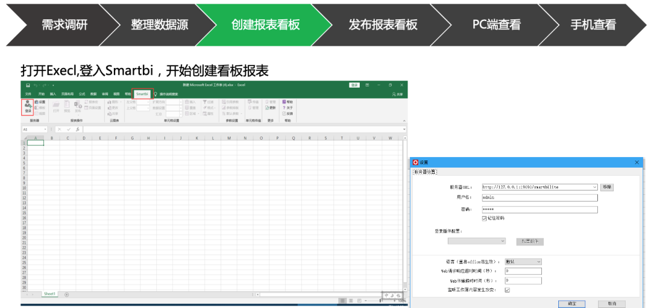The image size is (651, 308).
Task: Click the 视图 icon in the 服务器 group
Action: pos(40,114)
